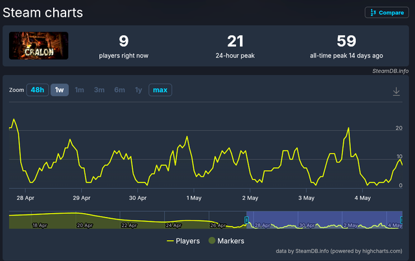The image size is (415, 261).
Task: Click the 29 Apr axis label
Action: [x=82, y=198]
